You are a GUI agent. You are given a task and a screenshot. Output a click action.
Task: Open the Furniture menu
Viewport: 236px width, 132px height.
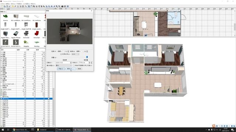(x=13, y=4)
